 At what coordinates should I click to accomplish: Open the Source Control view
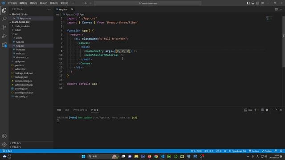4,28
